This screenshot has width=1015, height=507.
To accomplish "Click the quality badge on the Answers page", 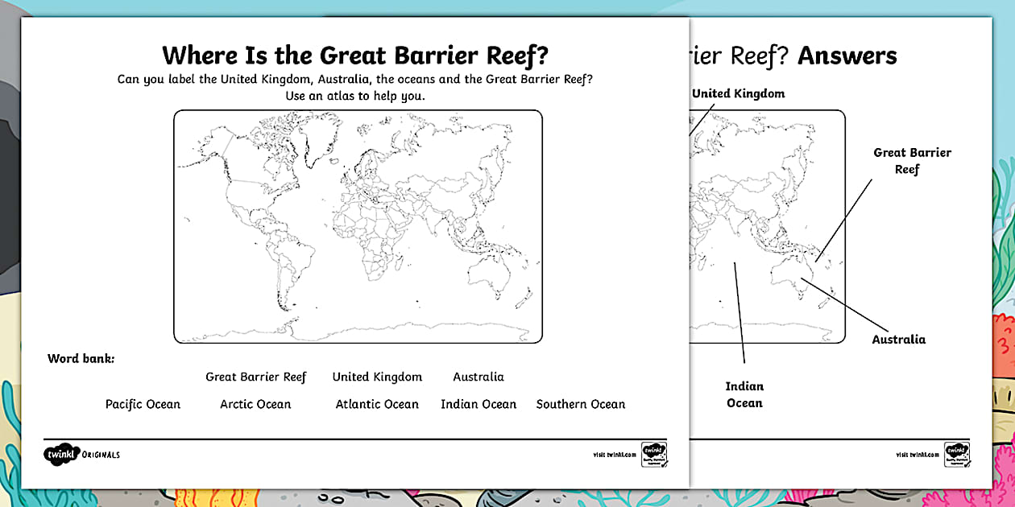I will click(956, 454).
